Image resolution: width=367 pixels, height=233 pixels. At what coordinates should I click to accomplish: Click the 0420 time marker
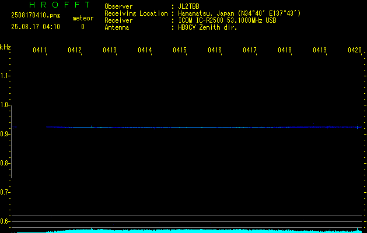pos(355,50)
